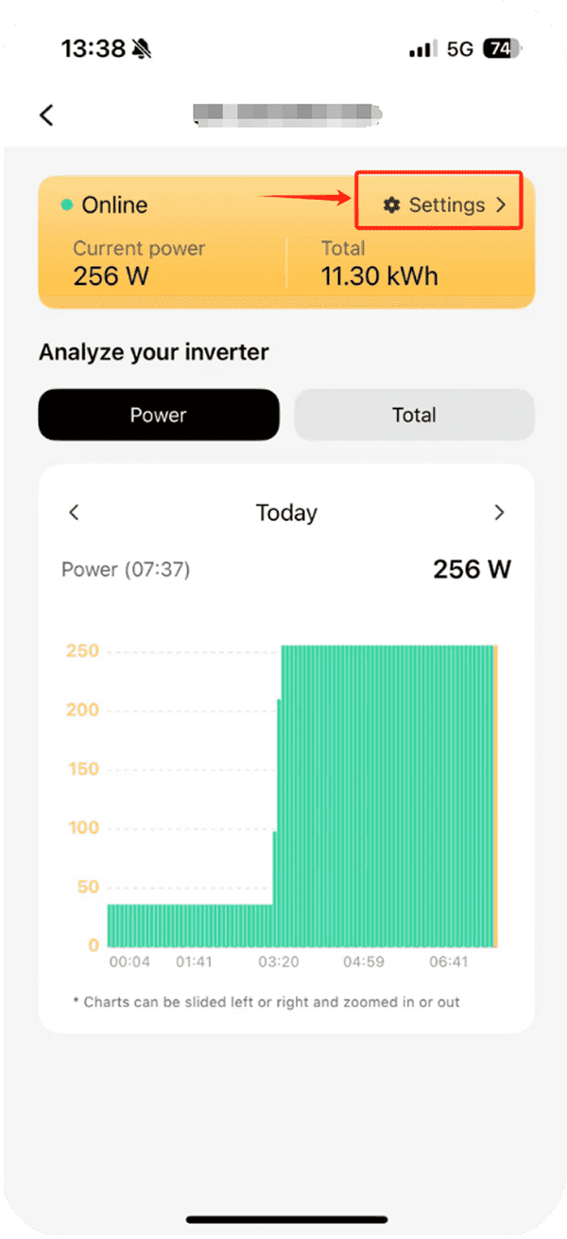The height and width of the screenshot is (1239, 567).
Task: Switch to the Power tab
Action: click(x=159, y=415)
